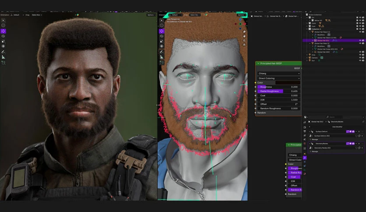Click GeometryNodes breadcrumb in Properties editor
The image size is (366, 212).
tap(337, 122)
